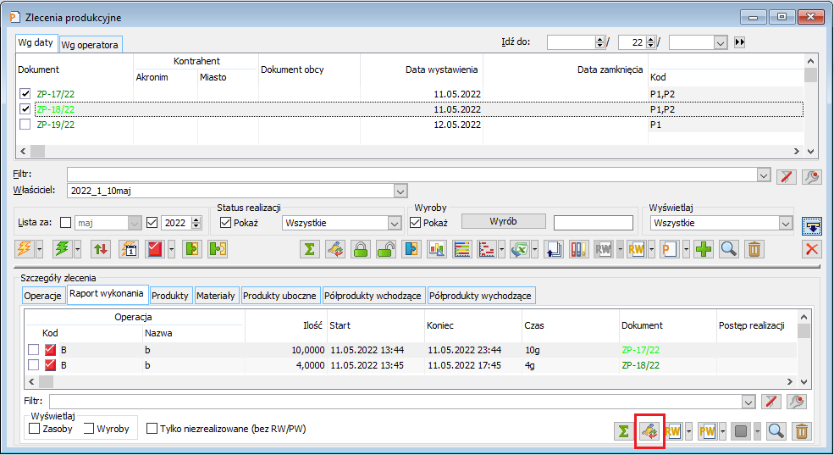Open dropdown arrow next to orange lightning
The width and height of the screenshot is (834, 455).
point(39,249)
